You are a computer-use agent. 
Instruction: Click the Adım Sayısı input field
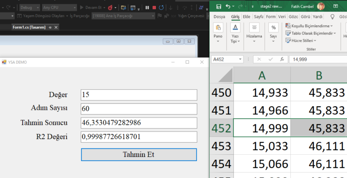point(139,109)
